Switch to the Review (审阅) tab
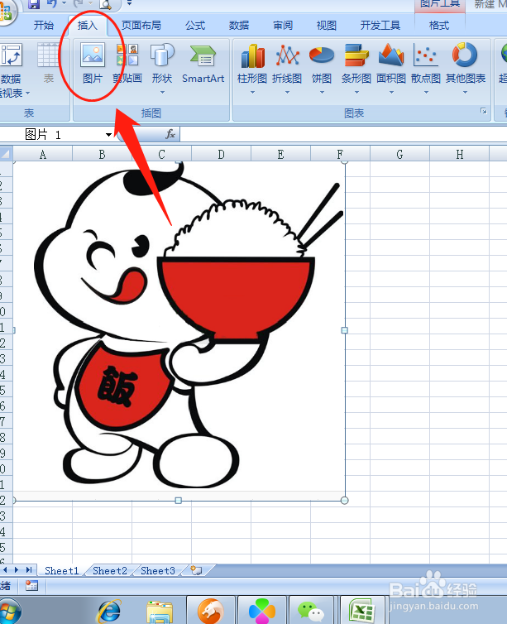 [x=283, y=26]
